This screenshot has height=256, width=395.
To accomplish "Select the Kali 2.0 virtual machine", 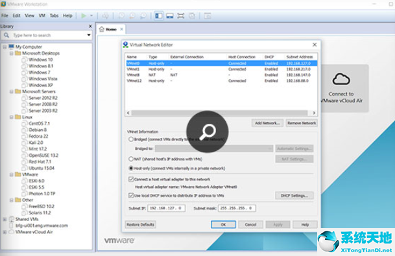I will [36, 143].
